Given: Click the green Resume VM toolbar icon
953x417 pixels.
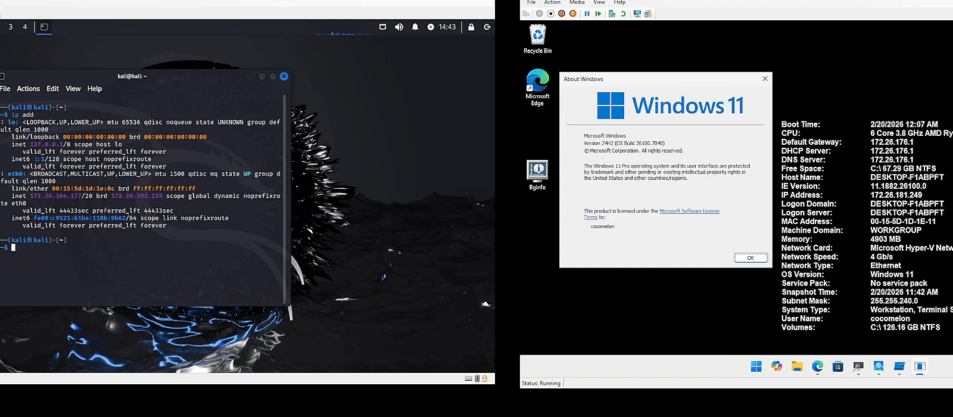Looking at the screenshot, I should [x=598, y=14].
